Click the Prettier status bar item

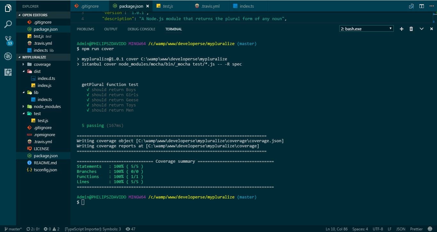click(x=417, y=229)
